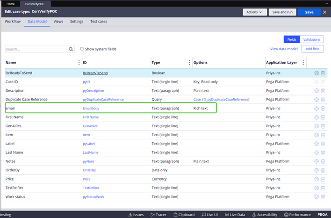Viewport: 331px width, 218px height.
Task: Switch to Validations view toggle
Action: coord(312,40)
